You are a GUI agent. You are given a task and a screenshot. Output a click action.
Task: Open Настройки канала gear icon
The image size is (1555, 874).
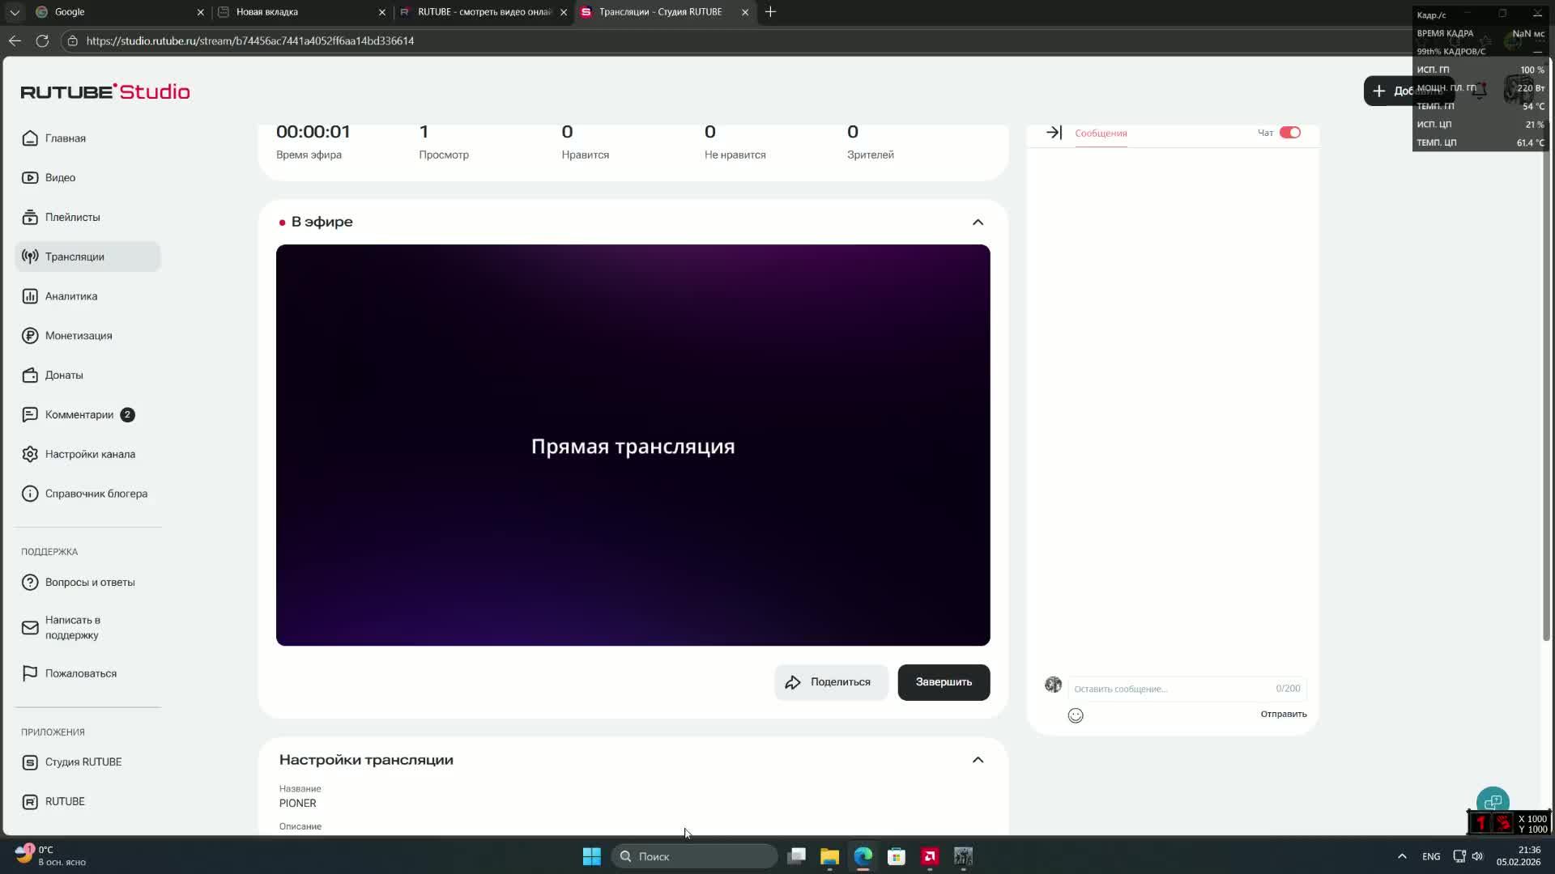30,454
